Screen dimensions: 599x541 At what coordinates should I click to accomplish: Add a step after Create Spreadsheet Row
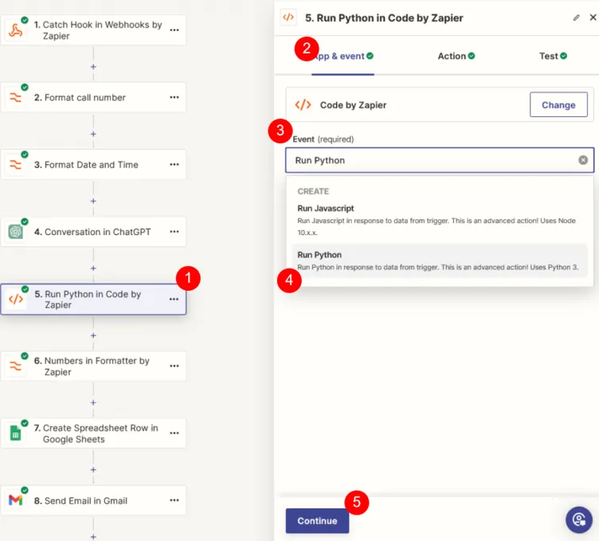(93, 470)
